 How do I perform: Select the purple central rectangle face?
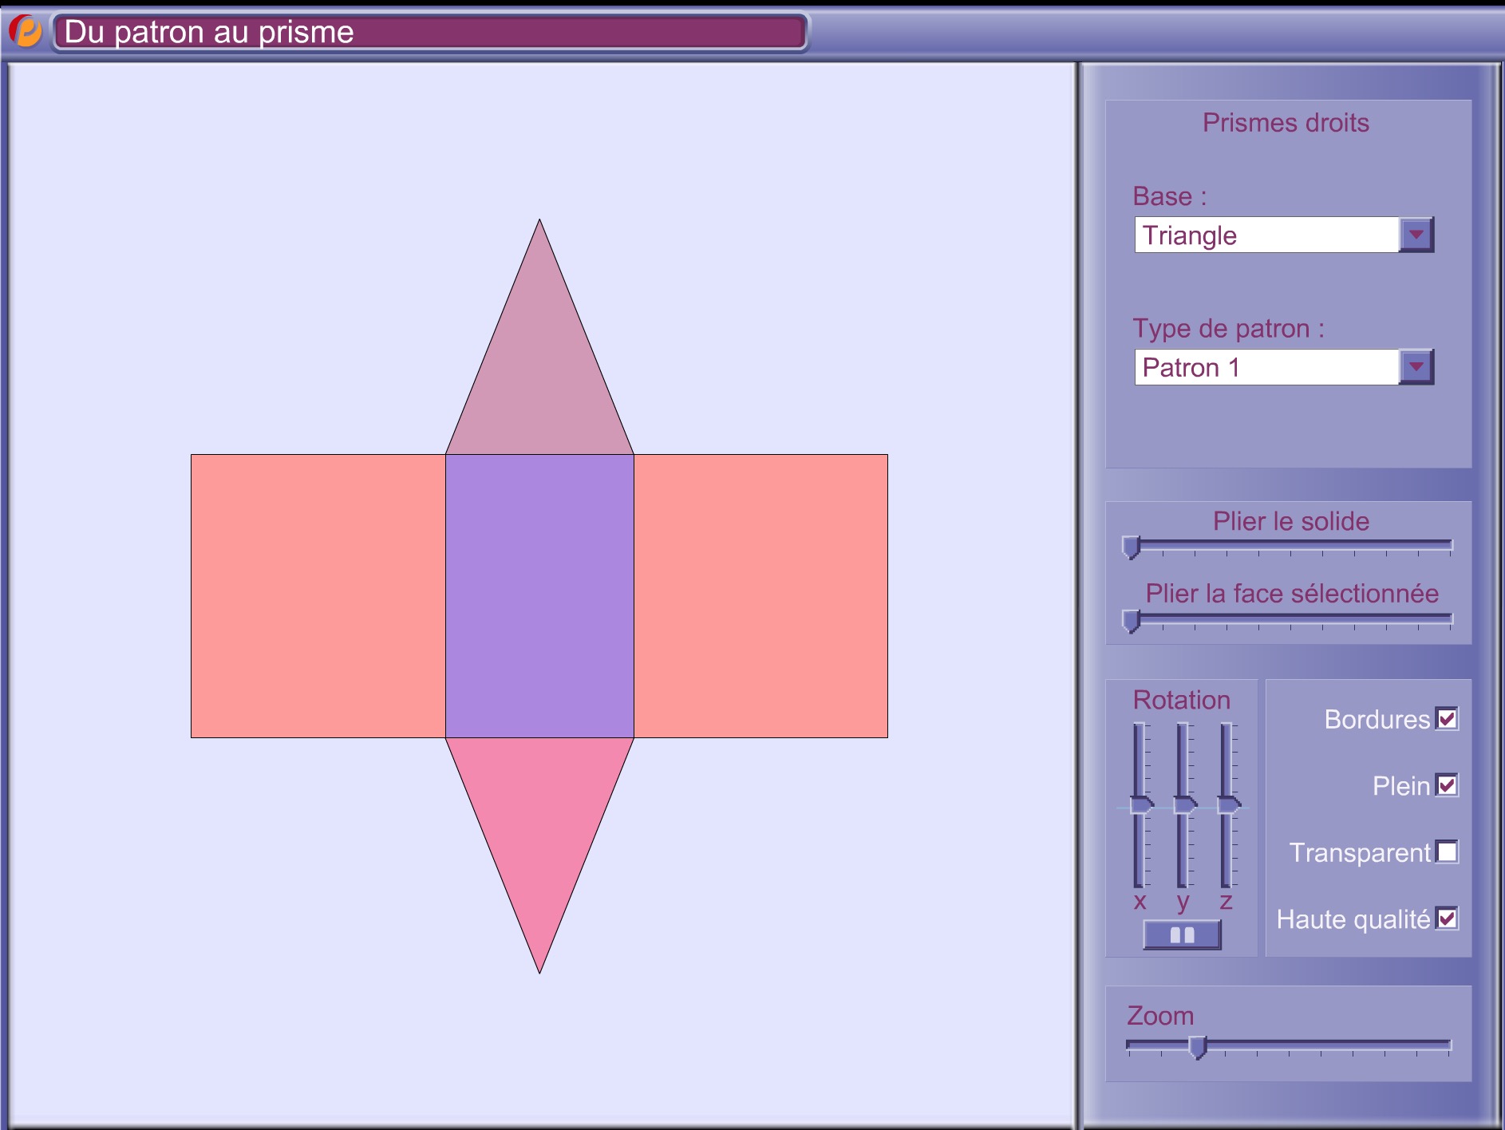539,595
